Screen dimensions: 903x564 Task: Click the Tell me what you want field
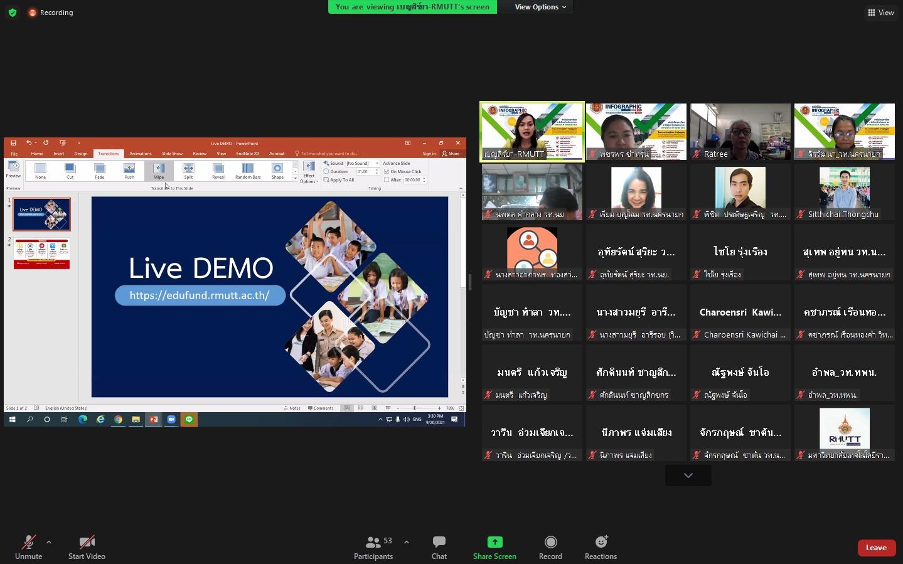pyautogui.click(x=327, y=154)
